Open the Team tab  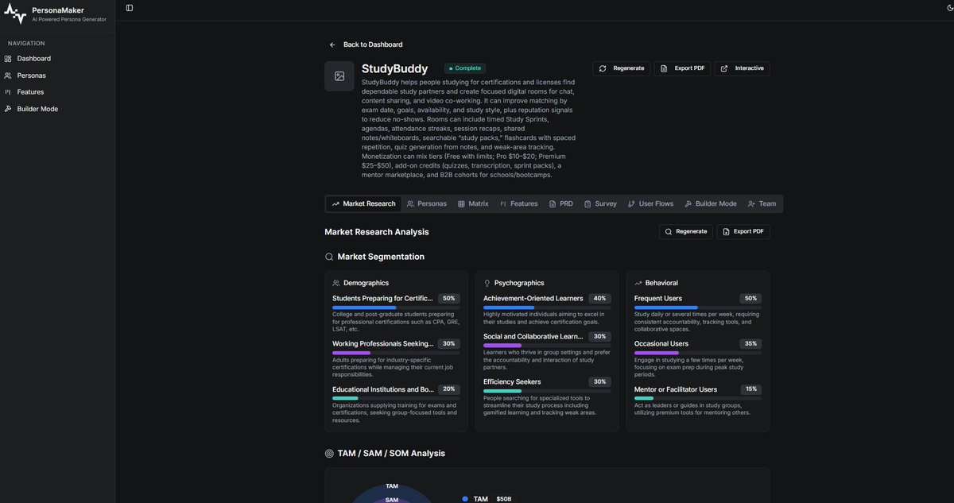[762, 204]
